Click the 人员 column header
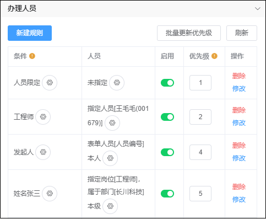 (x=94, y=56)
